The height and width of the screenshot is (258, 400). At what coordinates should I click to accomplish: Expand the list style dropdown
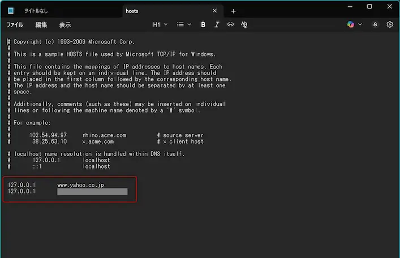(184, 25)
